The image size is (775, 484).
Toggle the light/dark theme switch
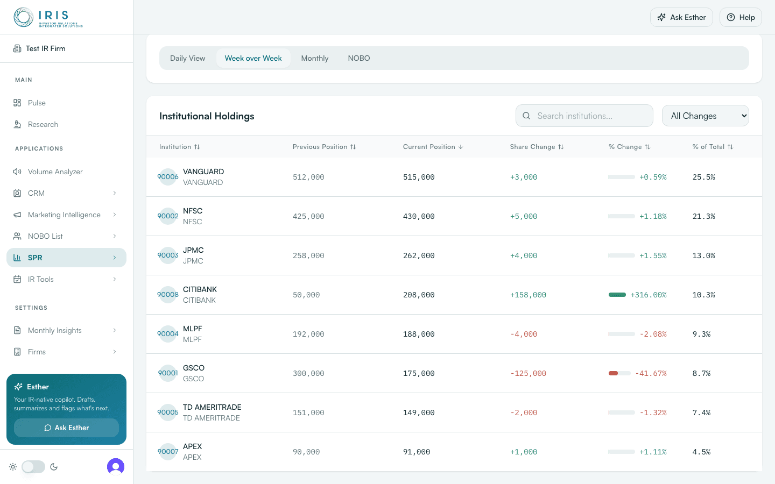tap(33, 467)
